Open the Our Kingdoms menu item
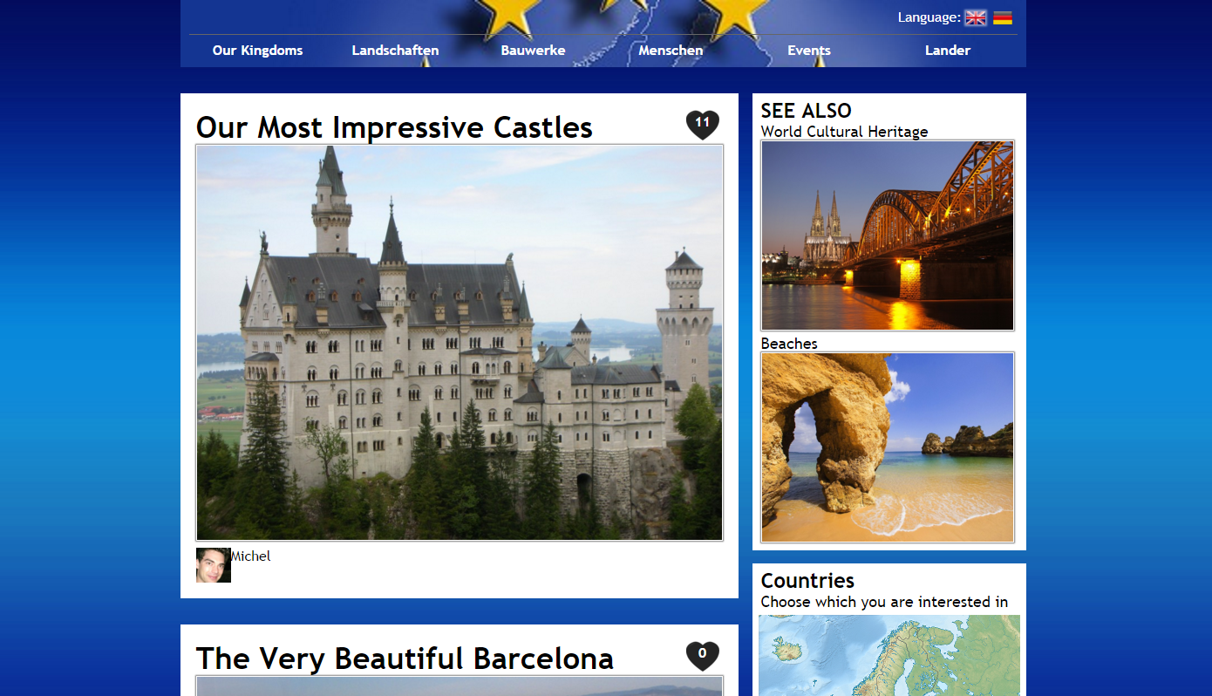 click(257, 51)
